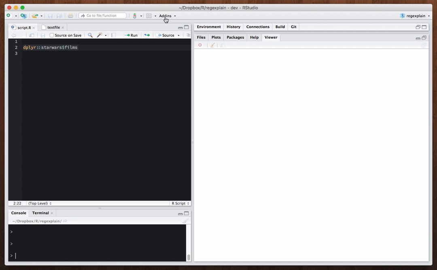The image size is (437, 270).
Task: Click code line dplyr::starwars$films
Action: coord(50,47)
